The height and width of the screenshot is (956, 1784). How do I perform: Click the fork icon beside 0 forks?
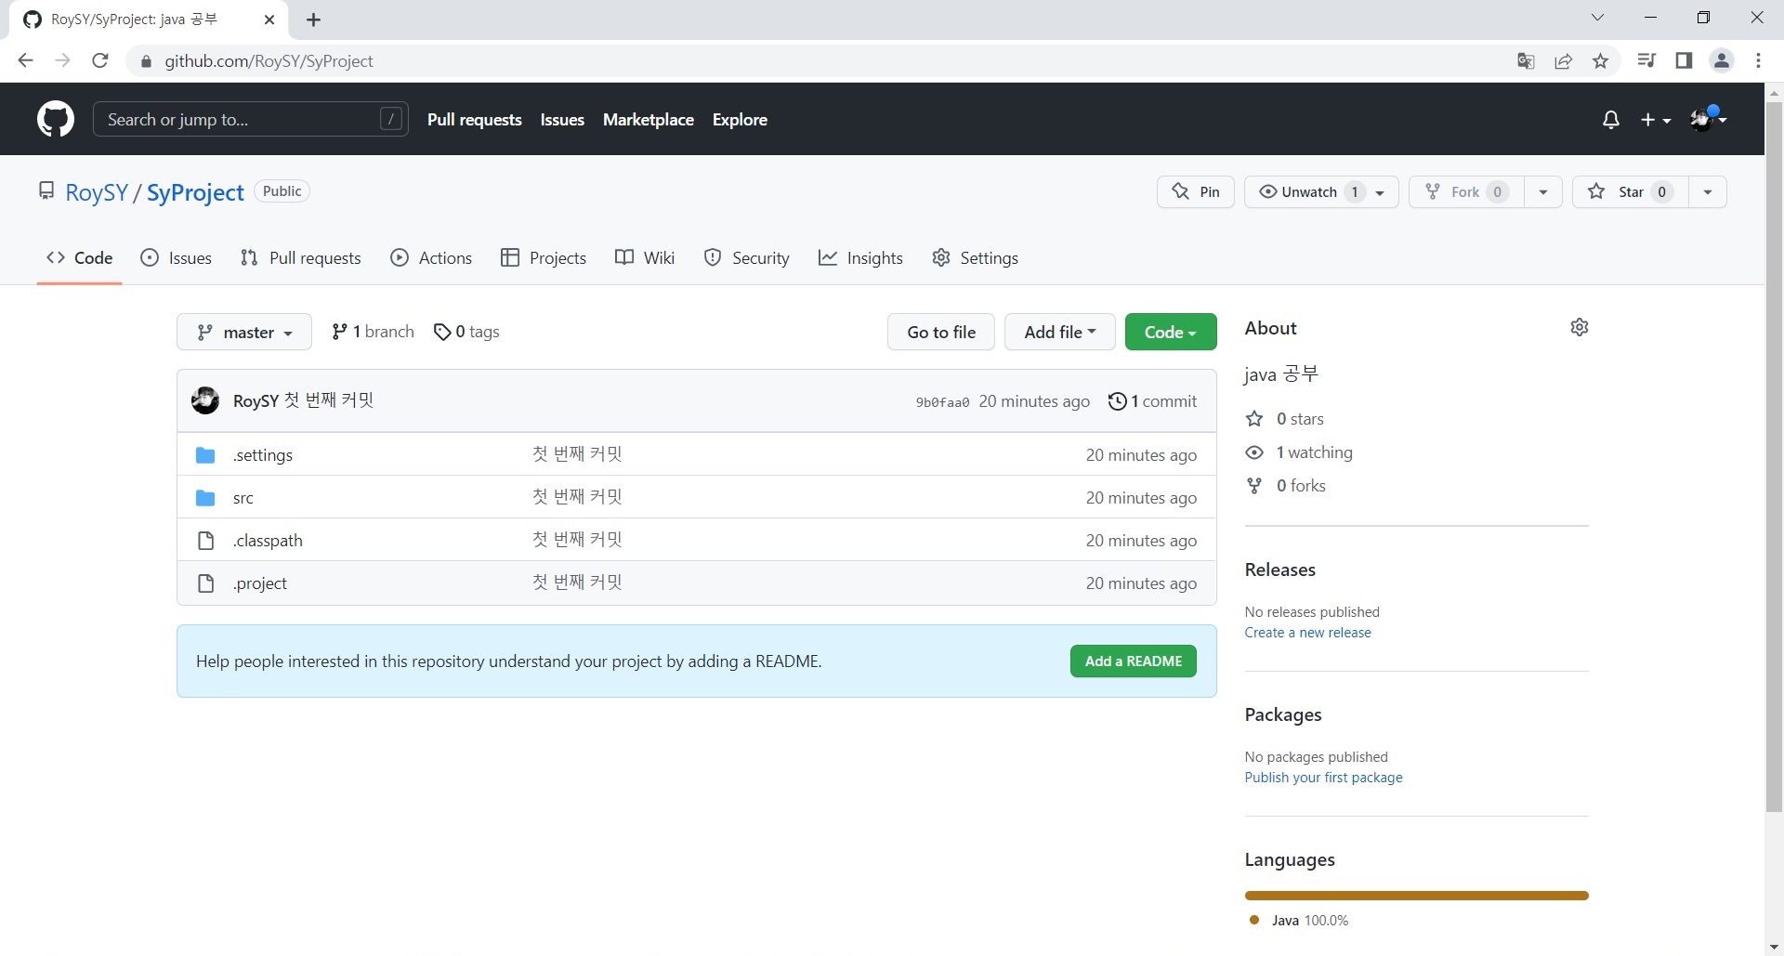point(1254,486)
